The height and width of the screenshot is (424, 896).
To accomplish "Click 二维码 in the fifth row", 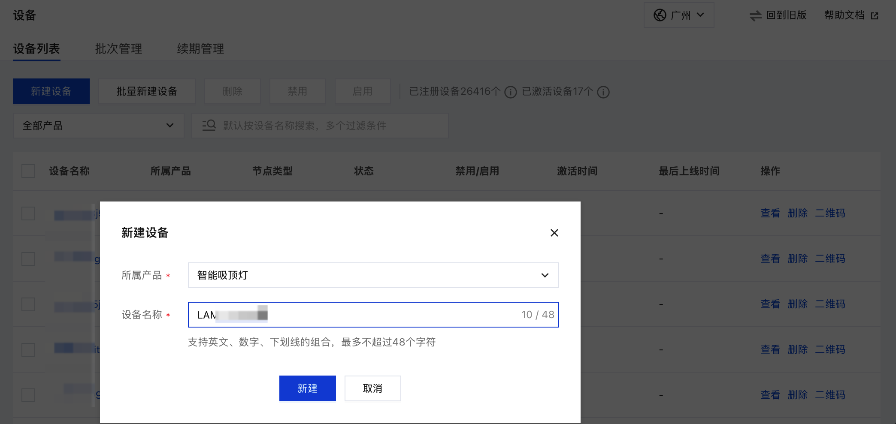I will tap(830, 395).
